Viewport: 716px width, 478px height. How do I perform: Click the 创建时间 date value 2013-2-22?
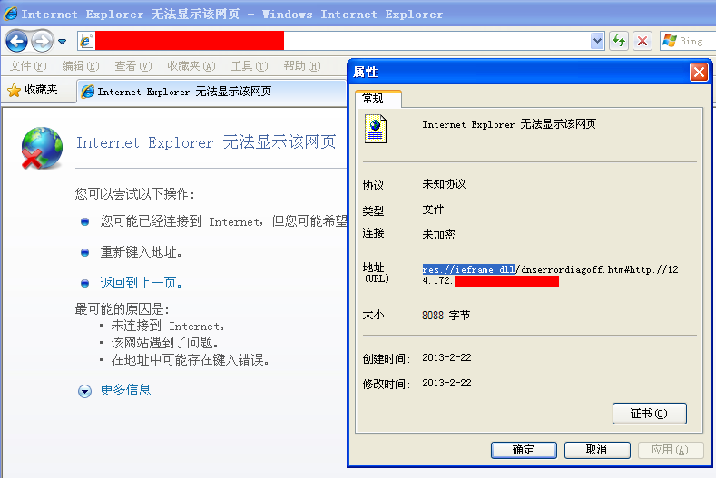446,357
